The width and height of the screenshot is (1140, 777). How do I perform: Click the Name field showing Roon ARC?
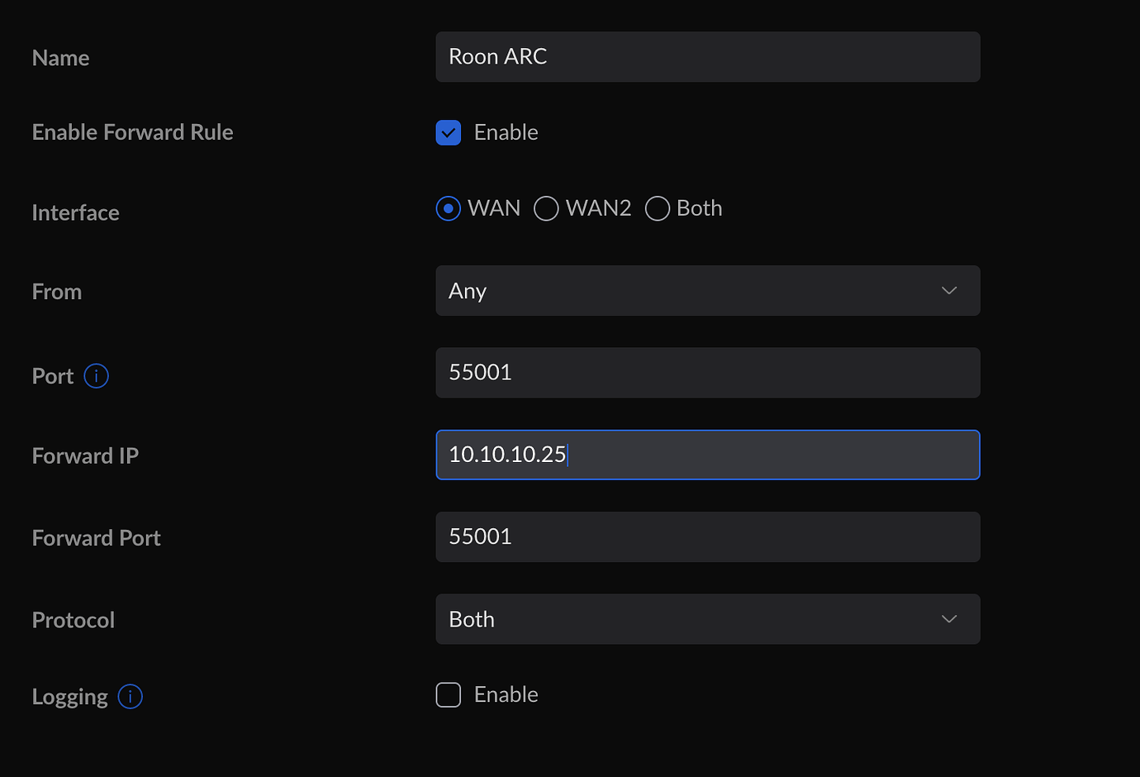708,56
